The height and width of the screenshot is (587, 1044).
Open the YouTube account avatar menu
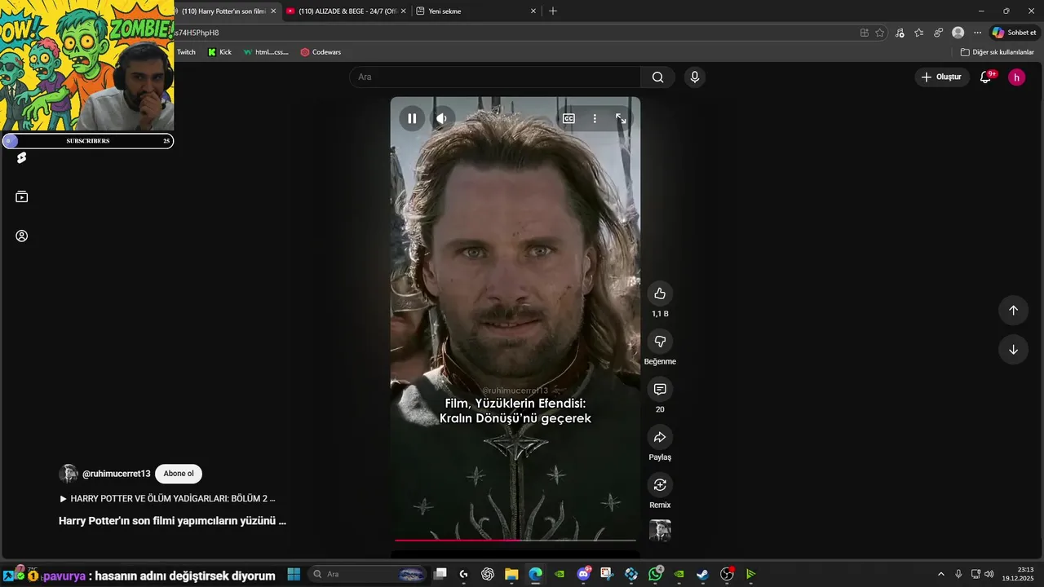point(1016,77)
